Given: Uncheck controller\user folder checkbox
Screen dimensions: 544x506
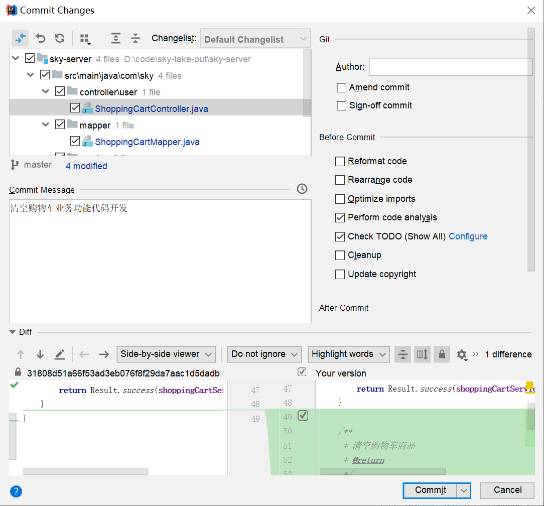Looking at the screenshot, I should click(60, 91).
